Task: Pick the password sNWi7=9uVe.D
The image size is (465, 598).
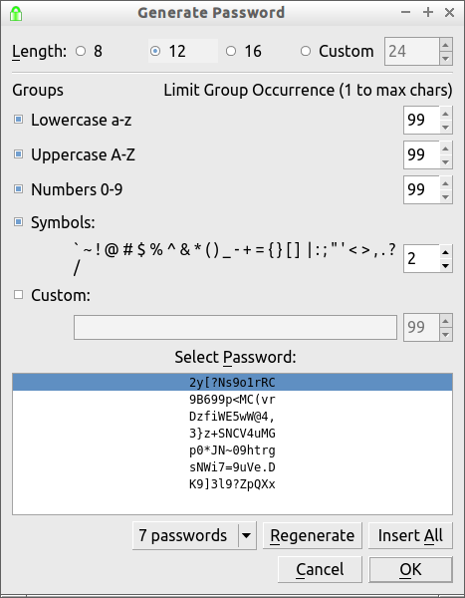Action: (232, 467)
